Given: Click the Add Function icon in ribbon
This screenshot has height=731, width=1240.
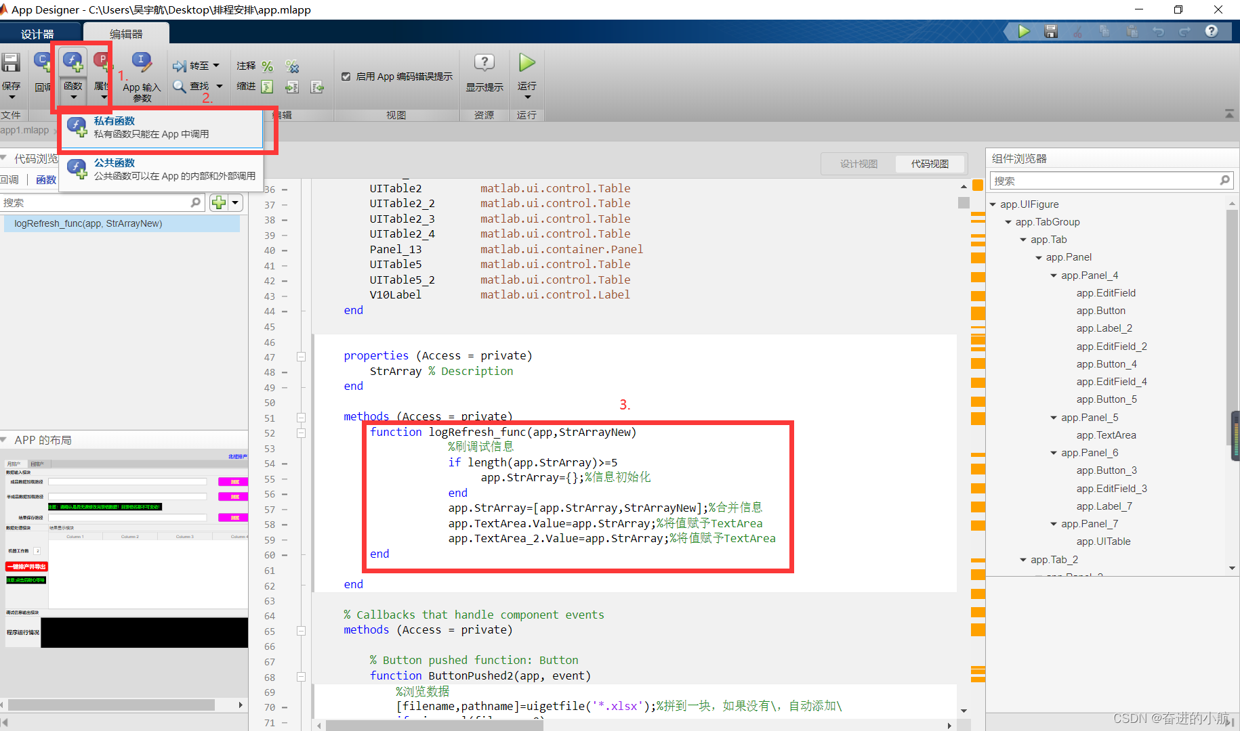Looking at the screenshot, I should [x=73, y=63].
